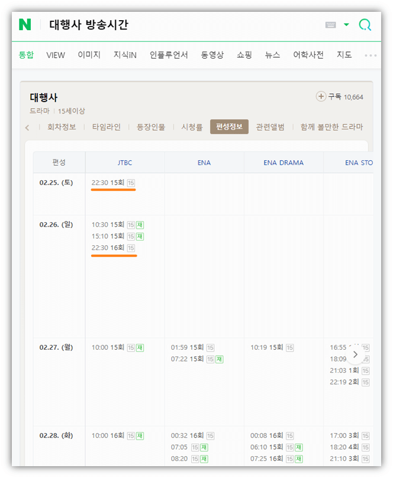This screenshot has height=478, width=393.
Task: Open the 회차정보 sub-tab
Action: click(x=62, y=127)
